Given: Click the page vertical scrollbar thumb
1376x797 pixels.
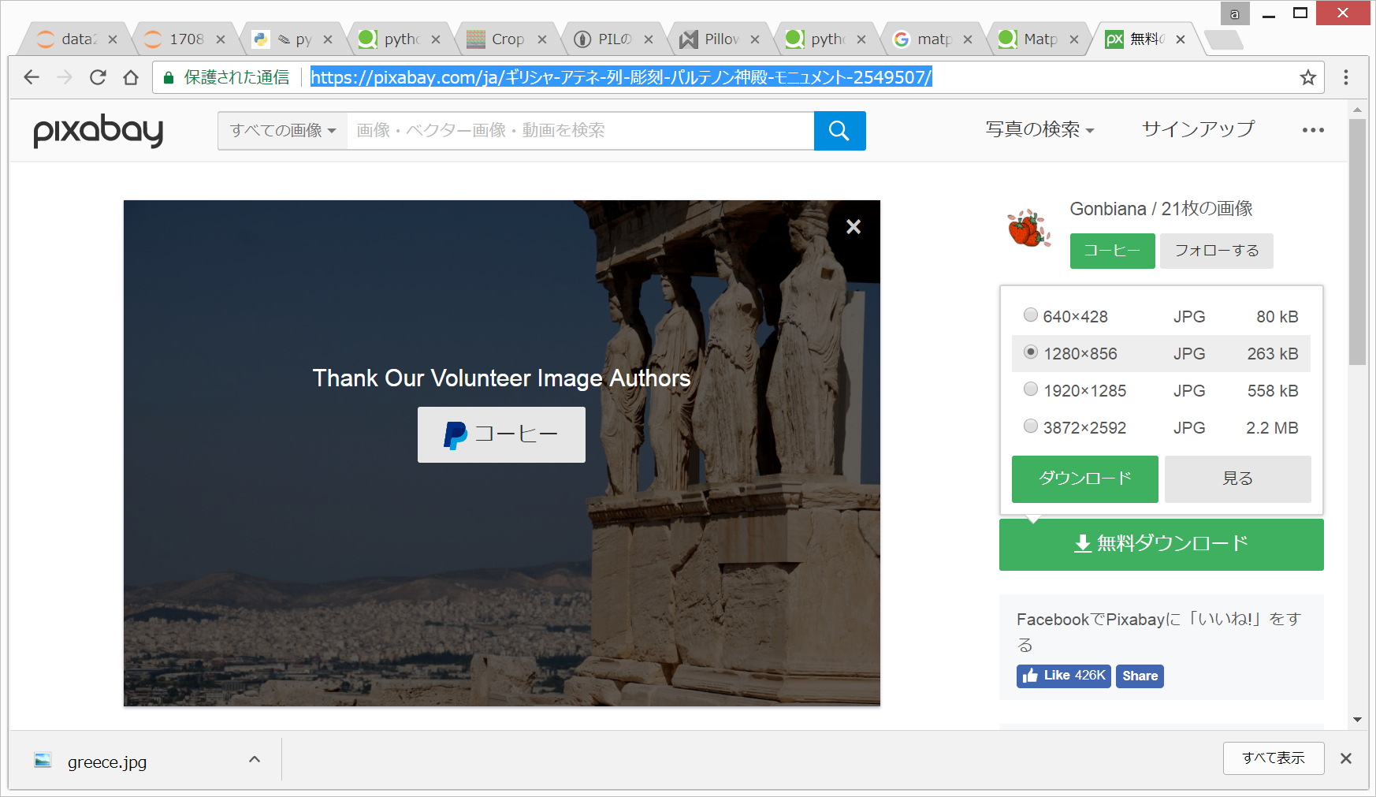Looking at the screenshot, I should coord(1357,241).
